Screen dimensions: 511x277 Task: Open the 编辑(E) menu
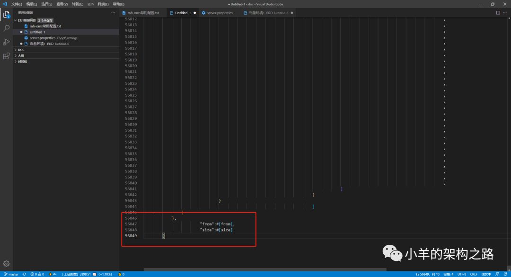[32, 4]
